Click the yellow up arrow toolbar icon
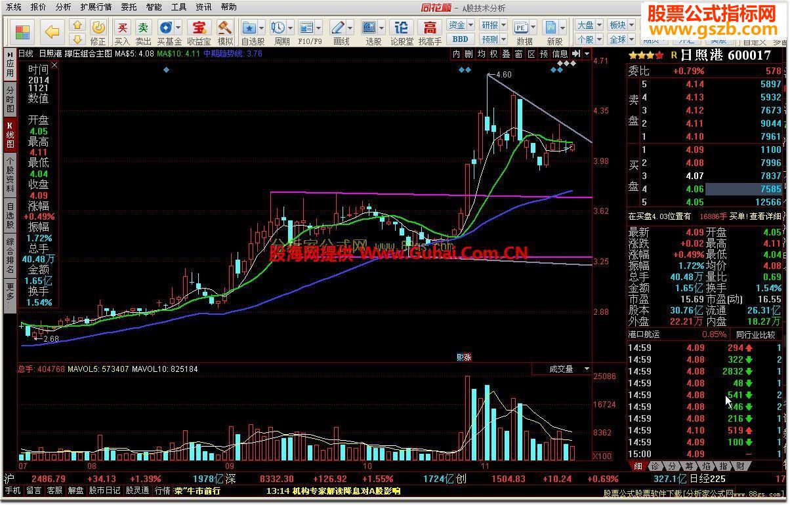This screenshot has width=790, height=505. (77, 26)
